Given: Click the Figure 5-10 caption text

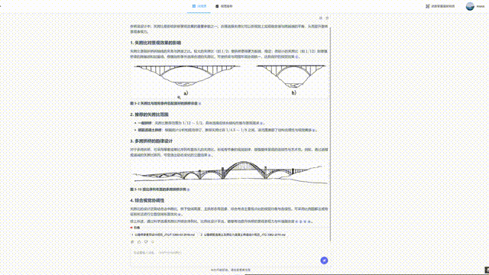Looking at the screenshot, I should point(158,189).
